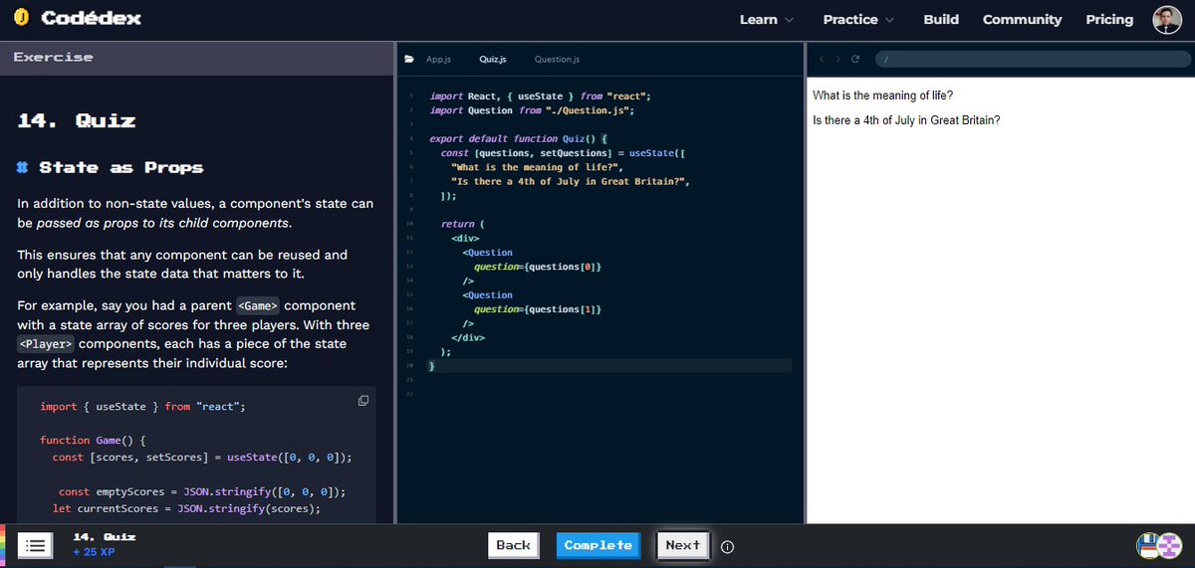Open the Pricing page
The width and height of the screenshot is (1195, 568).
pos(1109,19)
